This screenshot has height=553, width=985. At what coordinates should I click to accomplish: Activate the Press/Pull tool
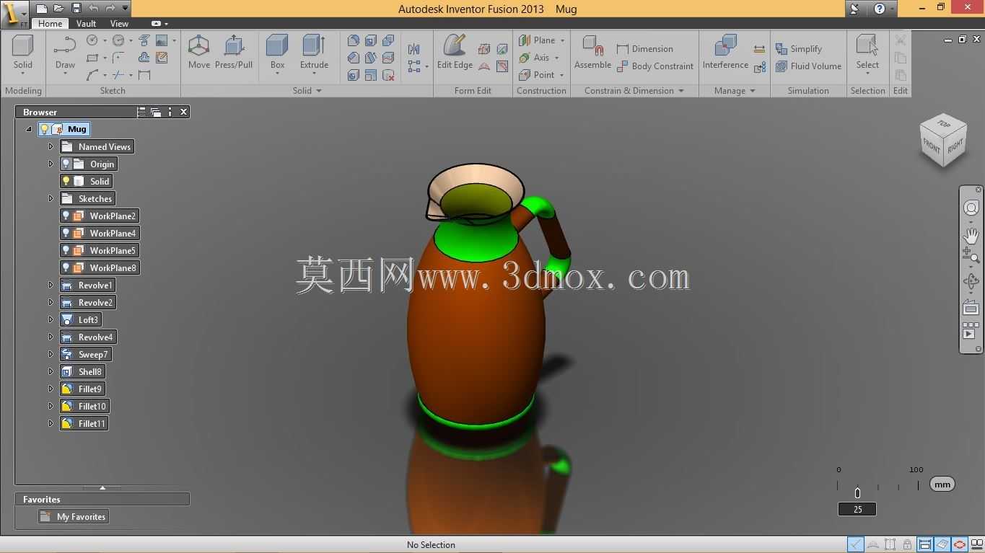(x=234, y=52)
